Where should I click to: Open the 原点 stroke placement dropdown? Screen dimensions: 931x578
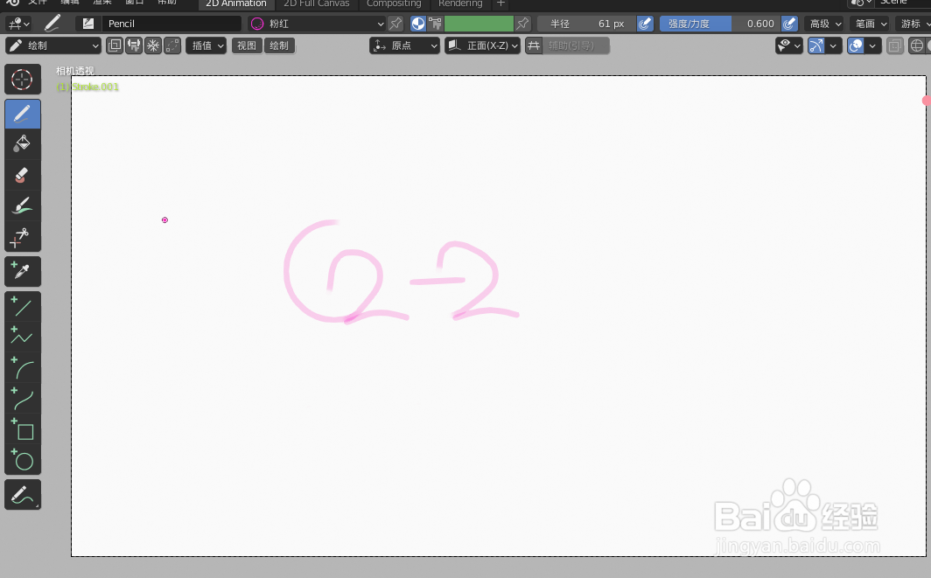point(404,45)
